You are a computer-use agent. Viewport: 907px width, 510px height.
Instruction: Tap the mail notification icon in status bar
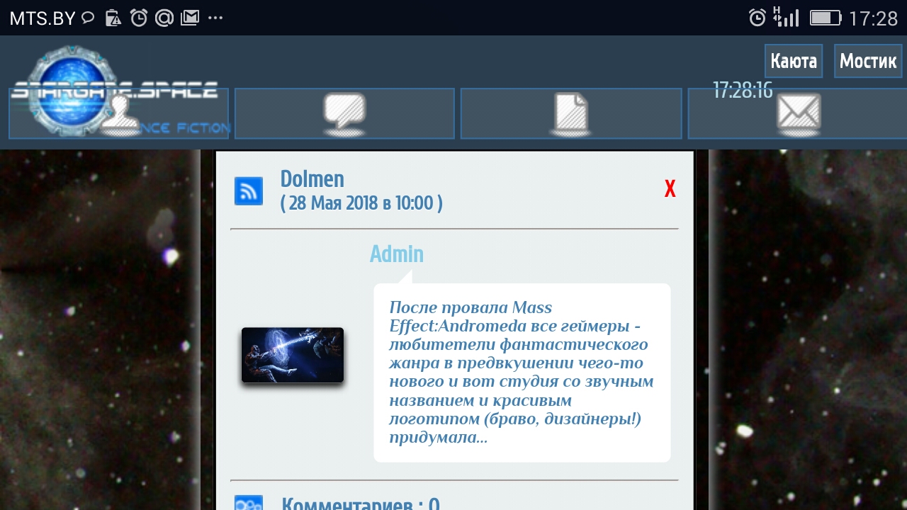[189, 18]
